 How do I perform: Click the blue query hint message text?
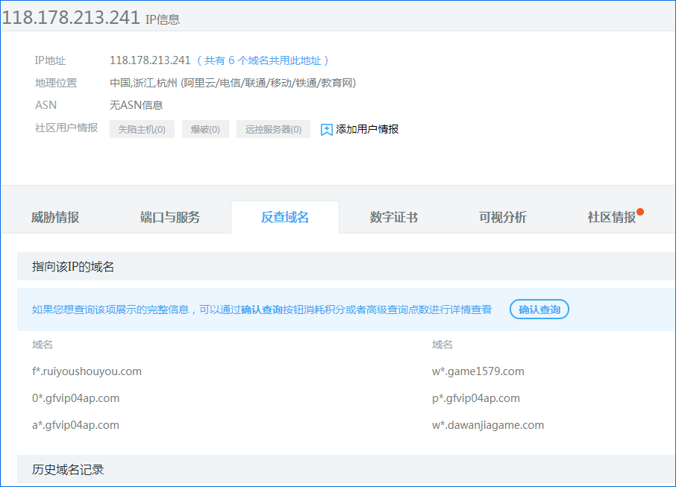[262, 310]
